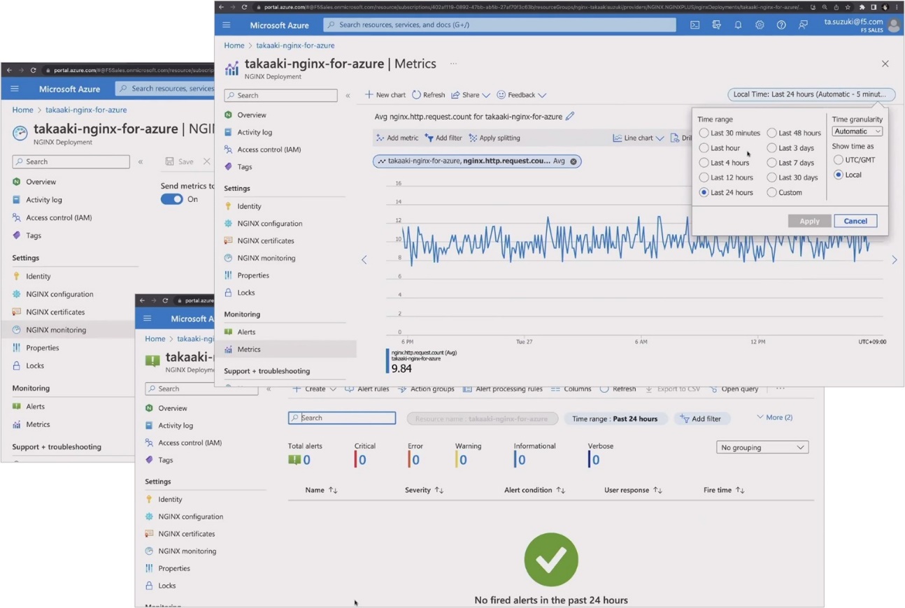Viewport: 905px width, 608px height.
Task: Open NGINX configuration in the Metrics window sidebar
Action: pos(270,224)
